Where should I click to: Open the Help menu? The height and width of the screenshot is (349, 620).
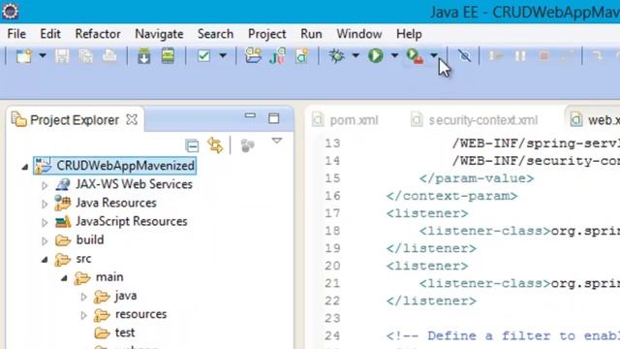[409, 34]
